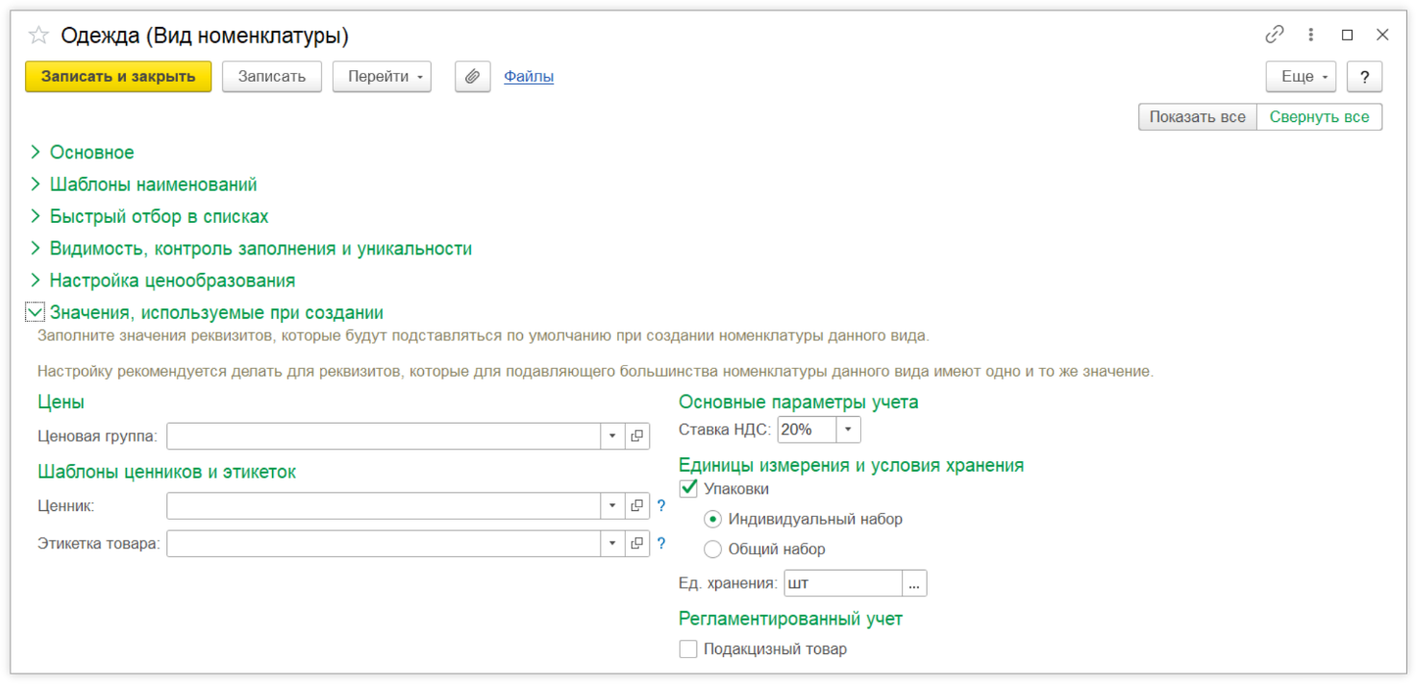Open the Еще menu
Viewport: 1416px width, 684px height.
(x=1301, y=77)
